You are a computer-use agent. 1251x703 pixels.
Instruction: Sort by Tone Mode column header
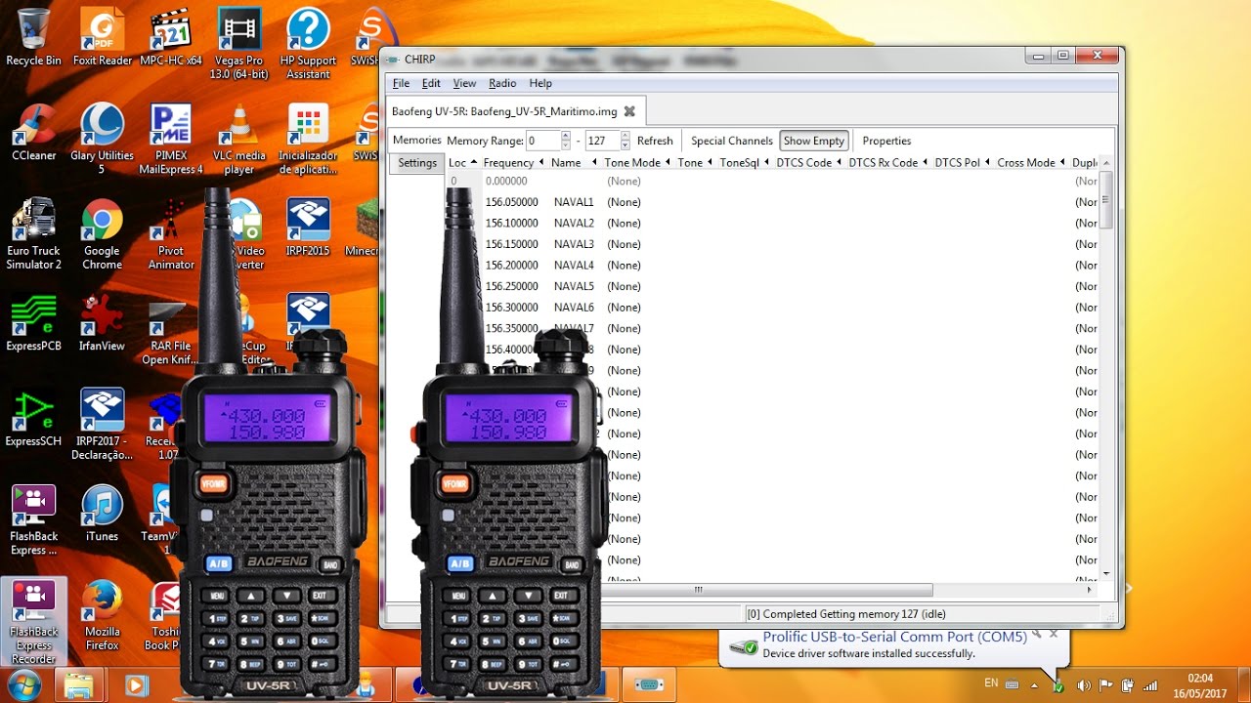pos(637,163)
